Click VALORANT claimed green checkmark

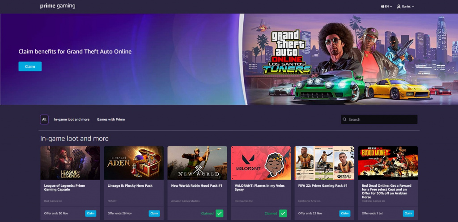[x=283, y=213]
